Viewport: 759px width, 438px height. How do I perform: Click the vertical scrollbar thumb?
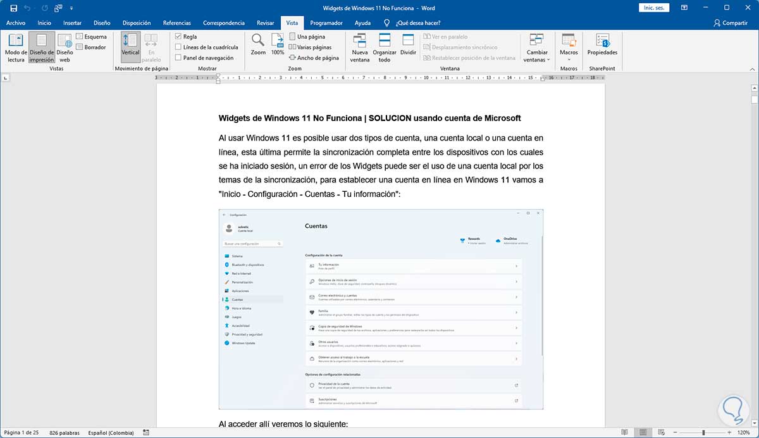click(x=754, y=99)
